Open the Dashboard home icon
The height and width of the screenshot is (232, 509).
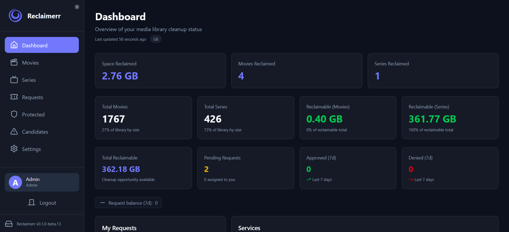(14, 45)
